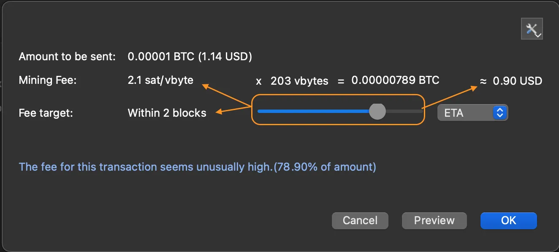This screenshot has width=559, height=252.
Task: Select the 0.00001 BTC (1.14 USD) amount text
Action: click(190, 56)
